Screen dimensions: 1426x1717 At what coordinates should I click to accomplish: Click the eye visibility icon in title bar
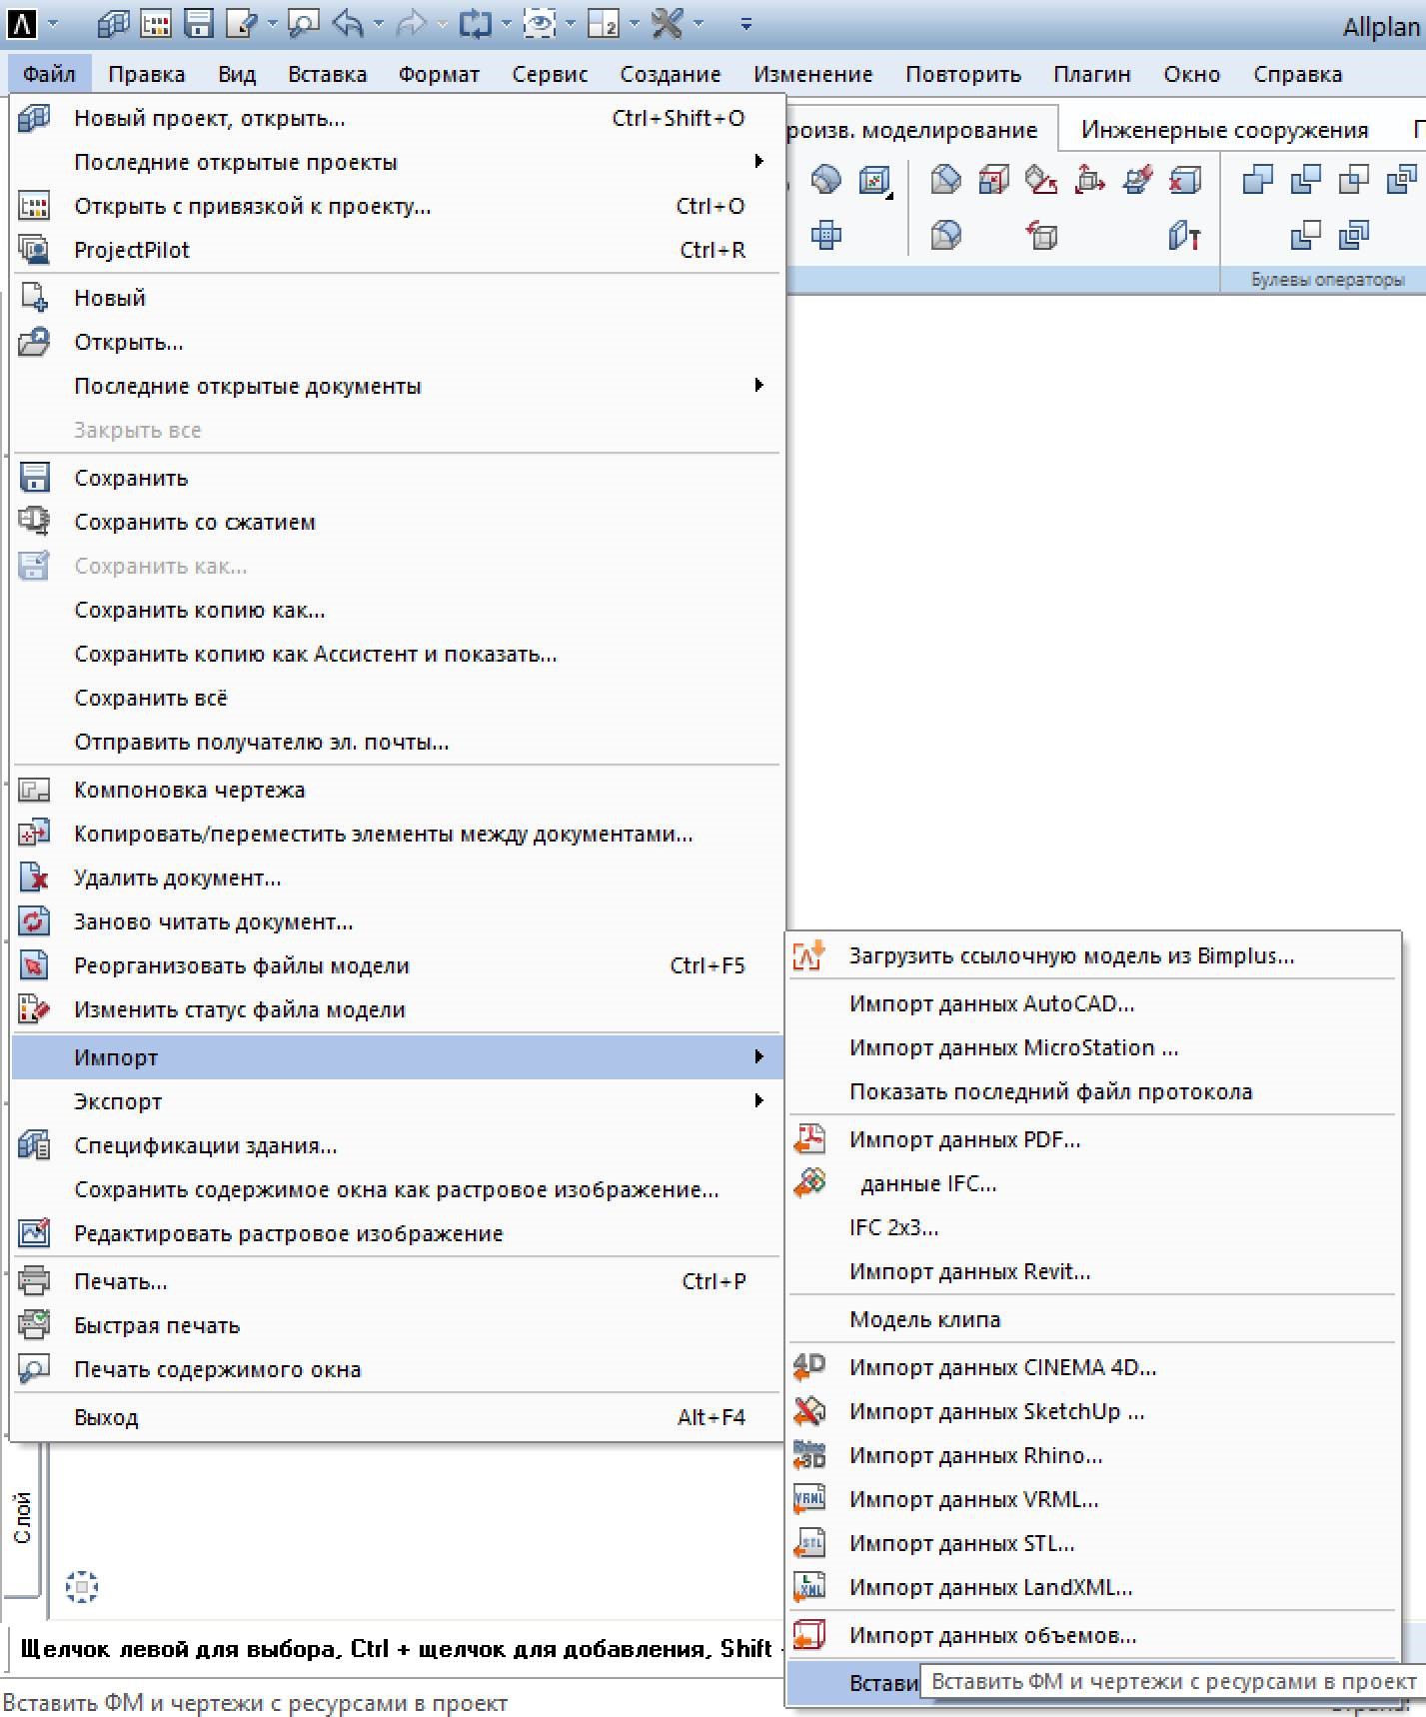coord(540,23)
